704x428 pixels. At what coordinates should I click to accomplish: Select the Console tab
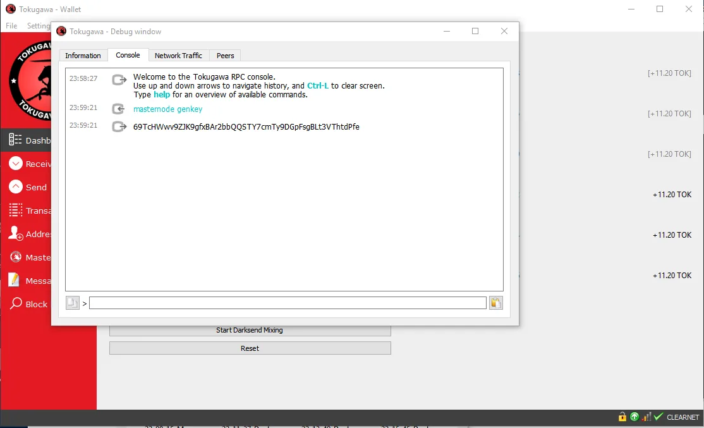[x=128, y=55]
